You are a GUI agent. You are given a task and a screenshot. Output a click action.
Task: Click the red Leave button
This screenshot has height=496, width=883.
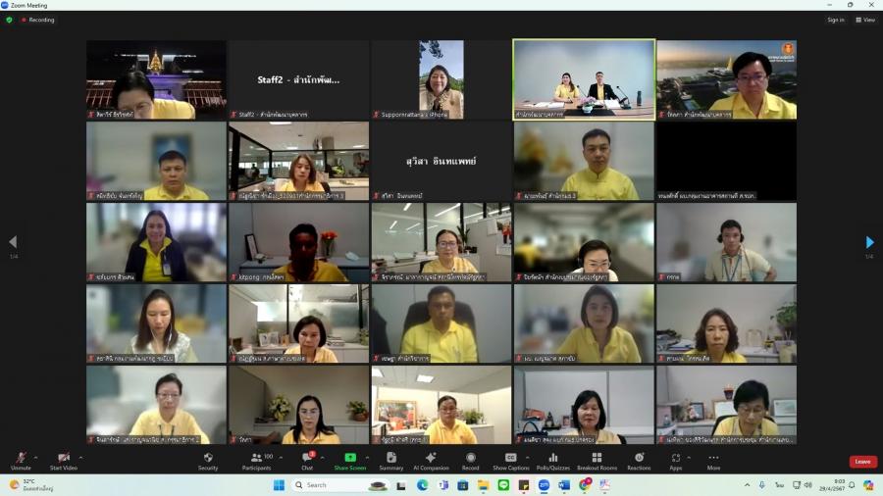[862, 462]
